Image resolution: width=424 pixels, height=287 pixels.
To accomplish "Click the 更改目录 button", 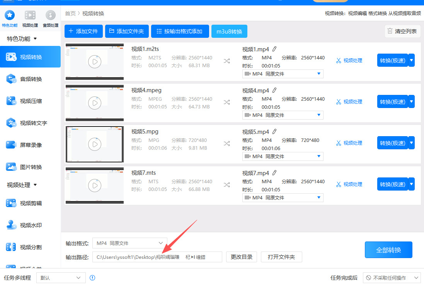I will coord(242,257).
